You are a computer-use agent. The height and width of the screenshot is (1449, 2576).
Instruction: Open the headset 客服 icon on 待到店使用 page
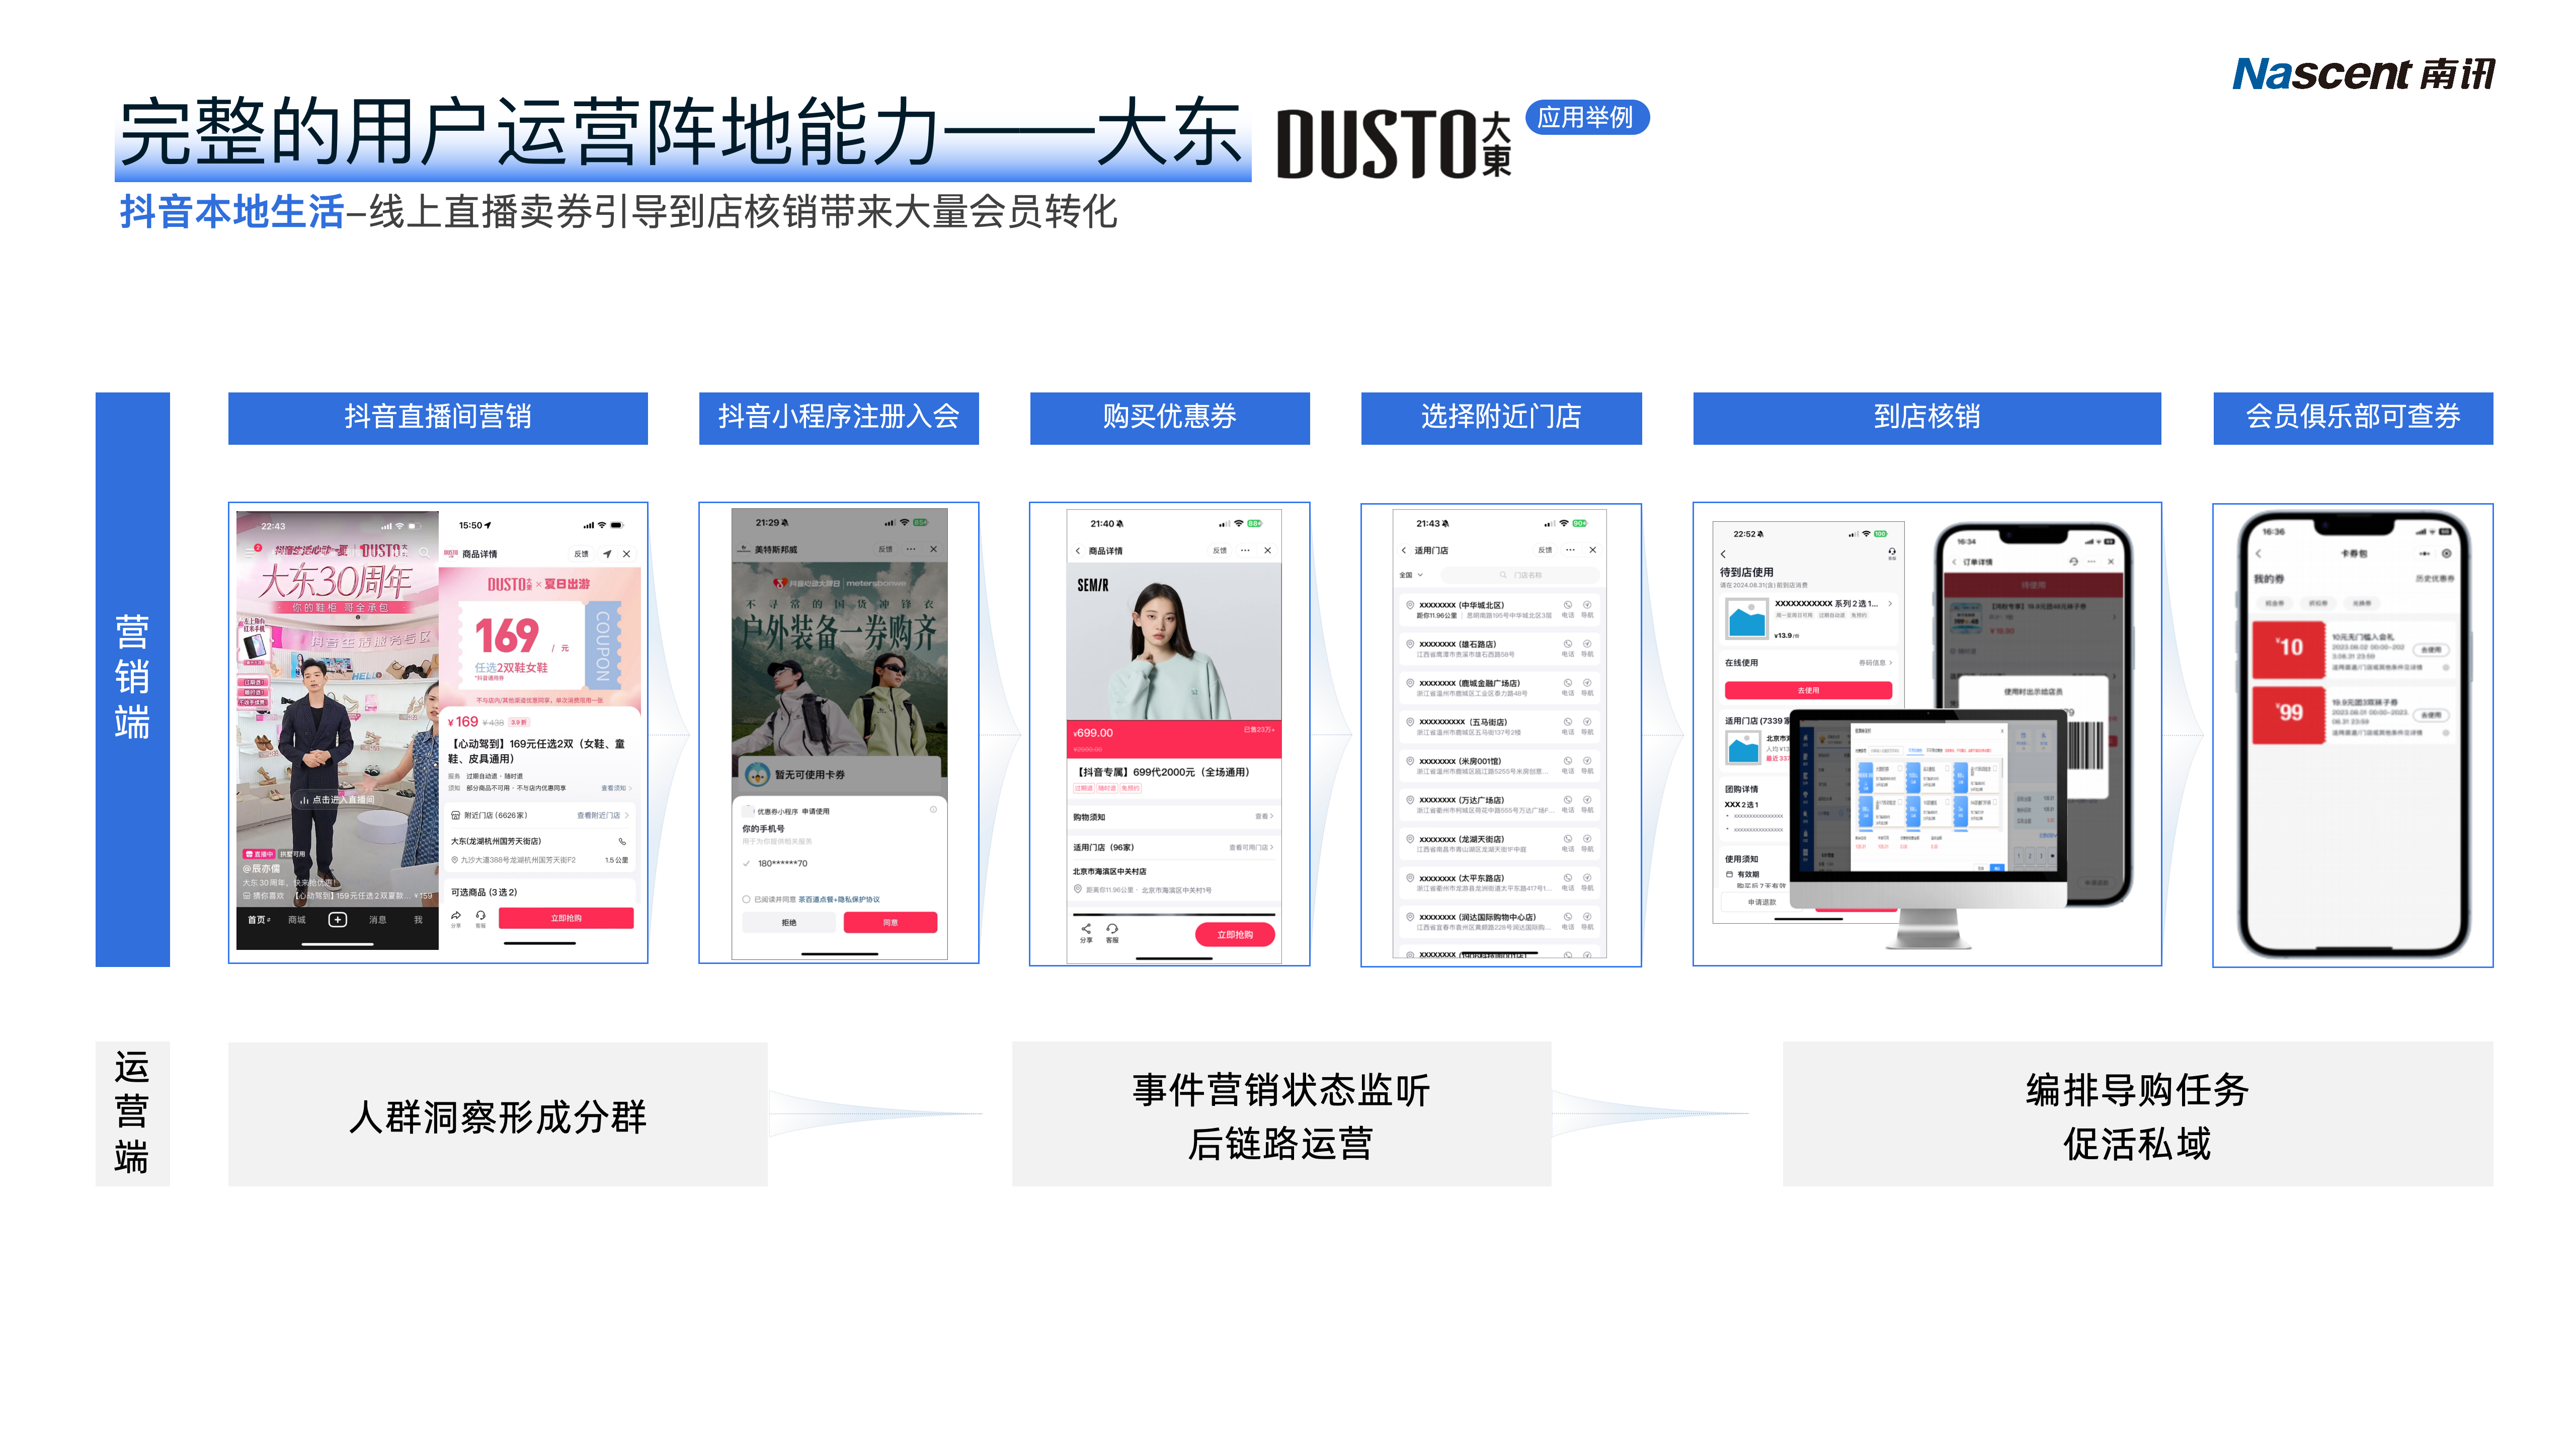click(1892, 552)
